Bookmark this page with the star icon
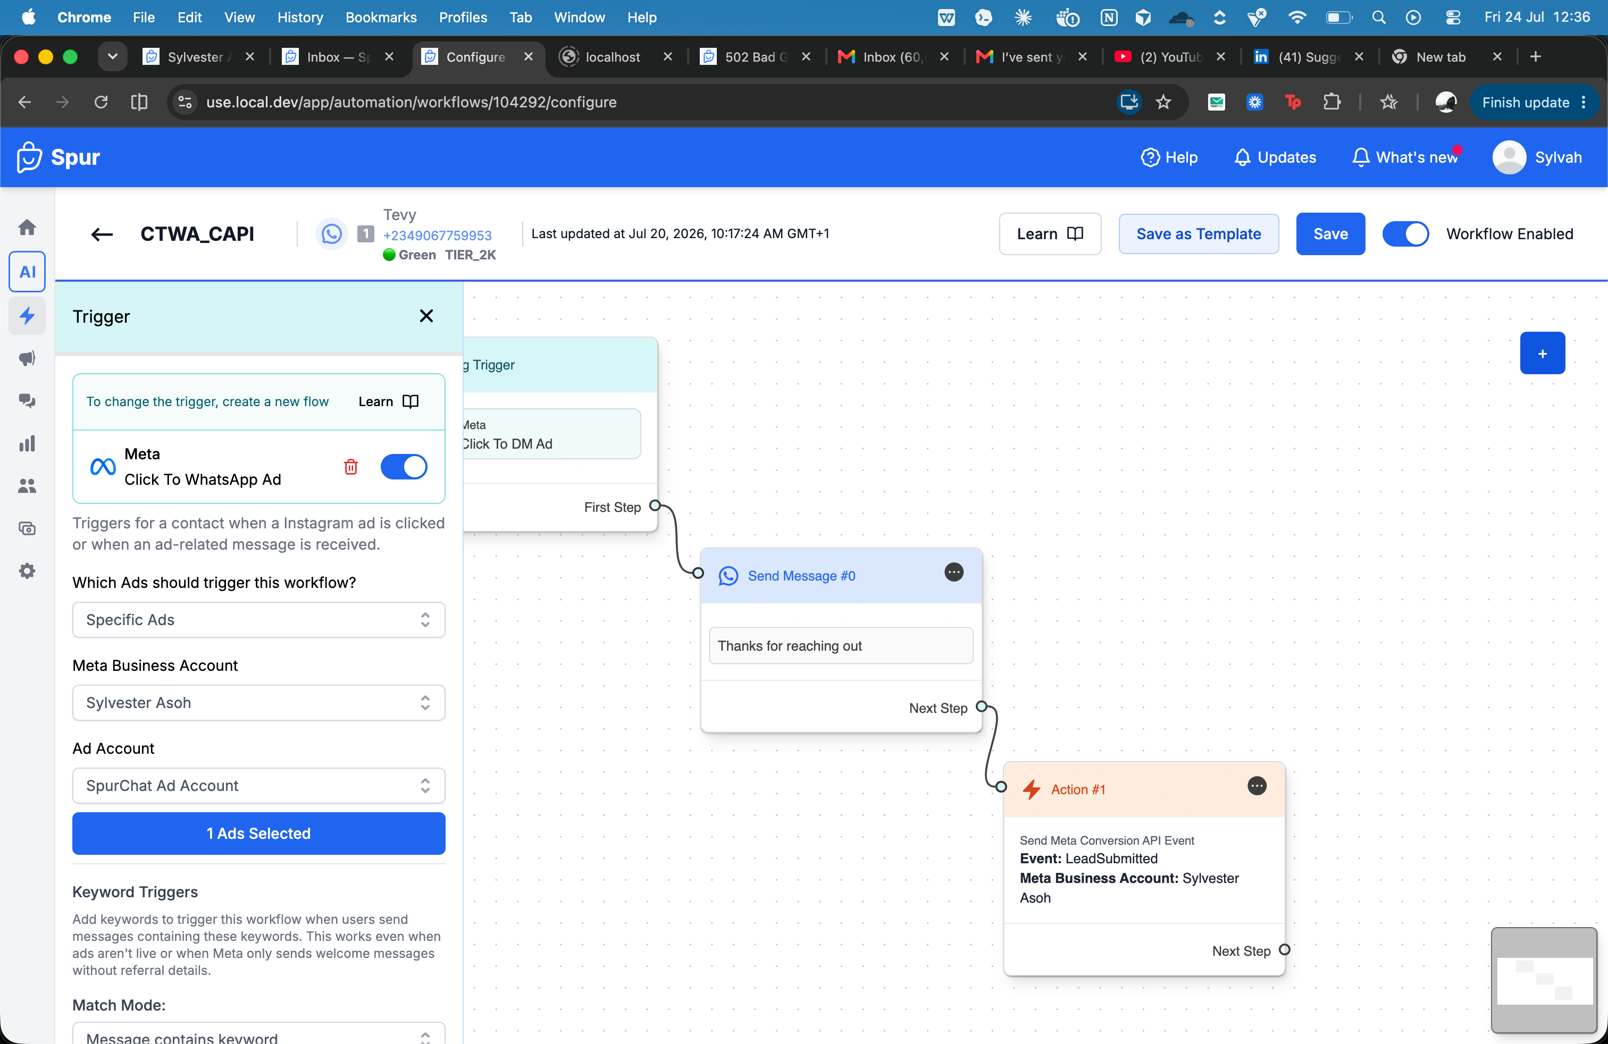 [x=1163, y=102]
